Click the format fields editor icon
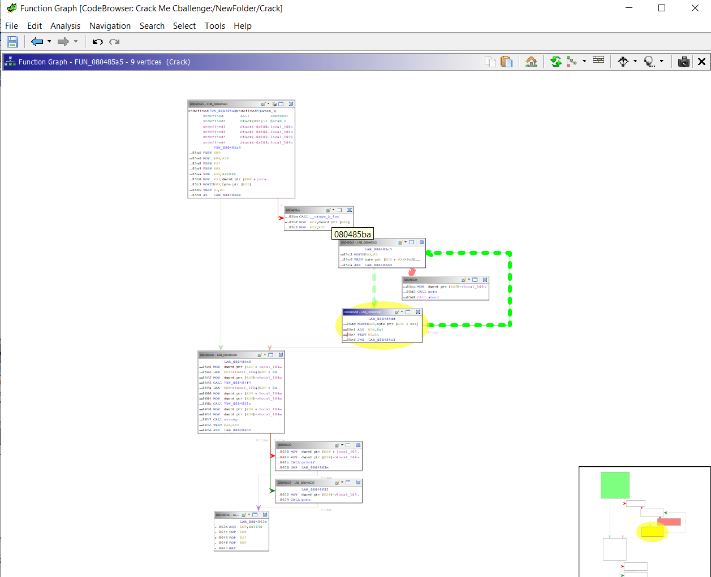711x577 pixels. (x=598, y=61)
